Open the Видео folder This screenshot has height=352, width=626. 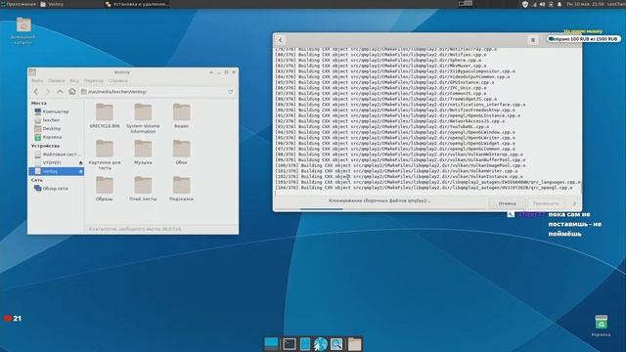(181, 115)
